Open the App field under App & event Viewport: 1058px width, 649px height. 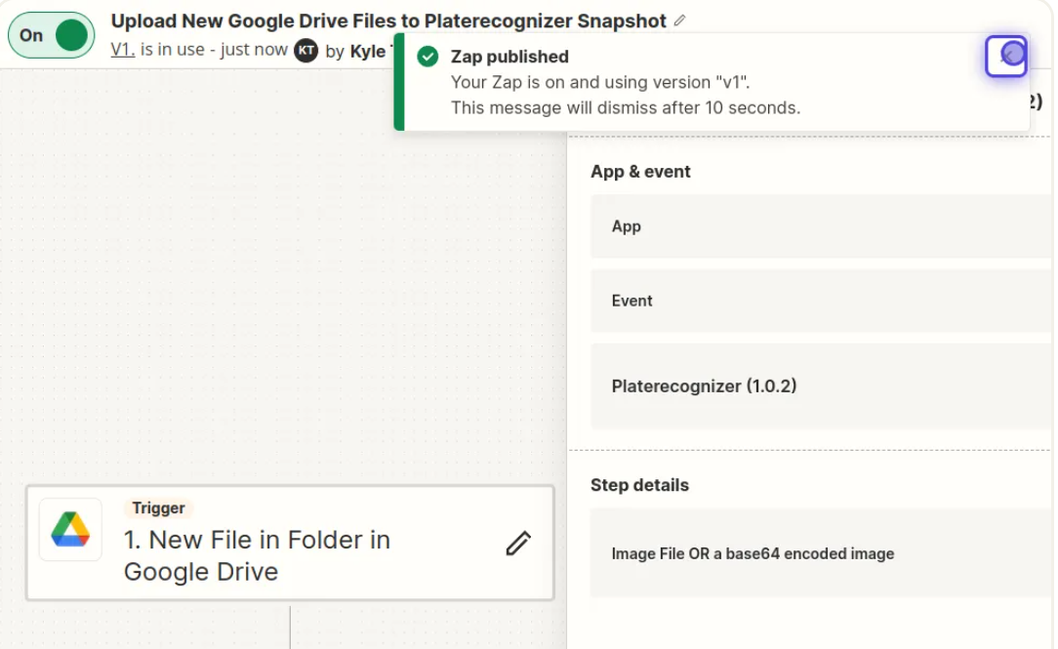click(x=820, y=226)
